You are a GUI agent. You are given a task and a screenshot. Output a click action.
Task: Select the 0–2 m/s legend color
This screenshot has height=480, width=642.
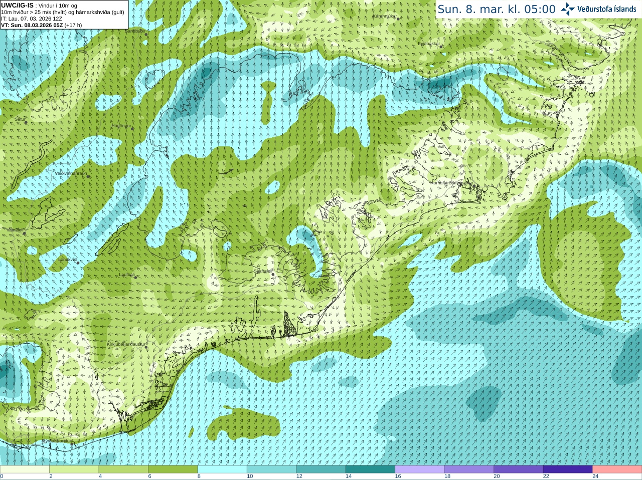tap(25, 469)
